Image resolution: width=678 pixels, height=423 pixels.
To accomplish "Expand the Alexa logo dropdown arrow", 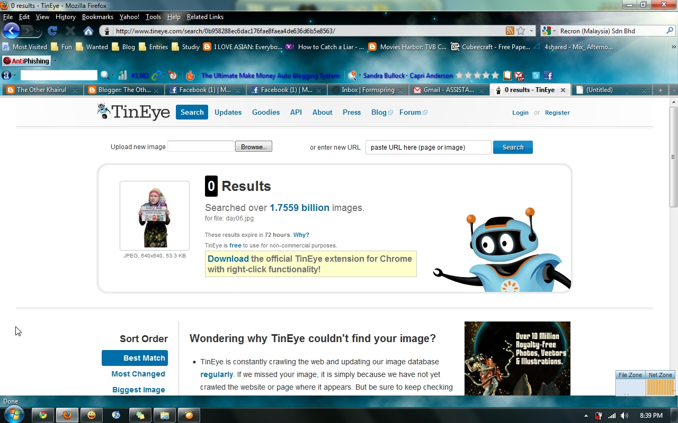I will pyautogui.click(x=14, y=75).
